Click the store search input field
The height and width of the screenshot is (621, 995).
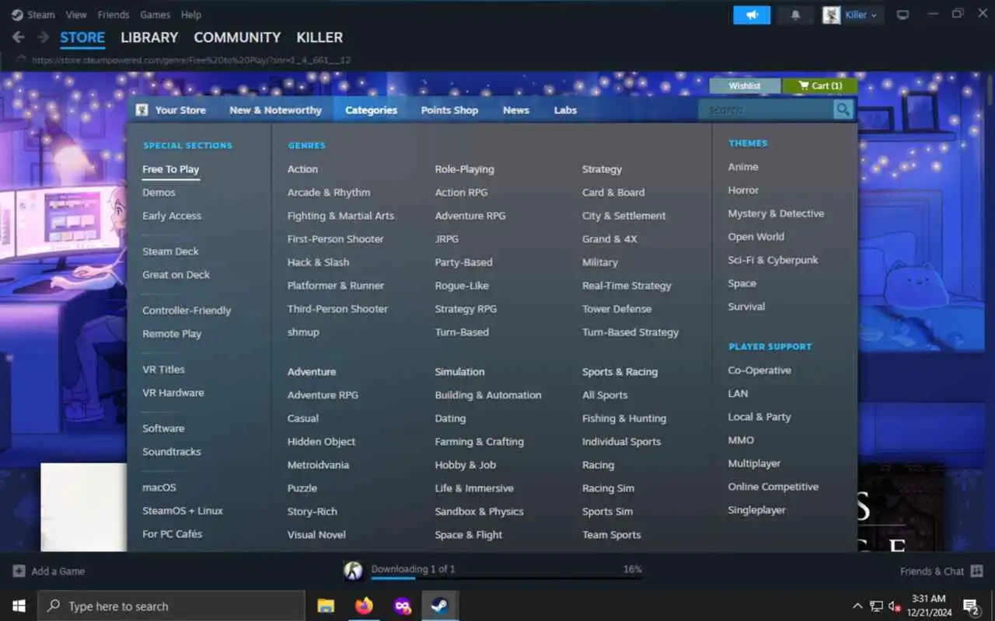coord(766,110)
